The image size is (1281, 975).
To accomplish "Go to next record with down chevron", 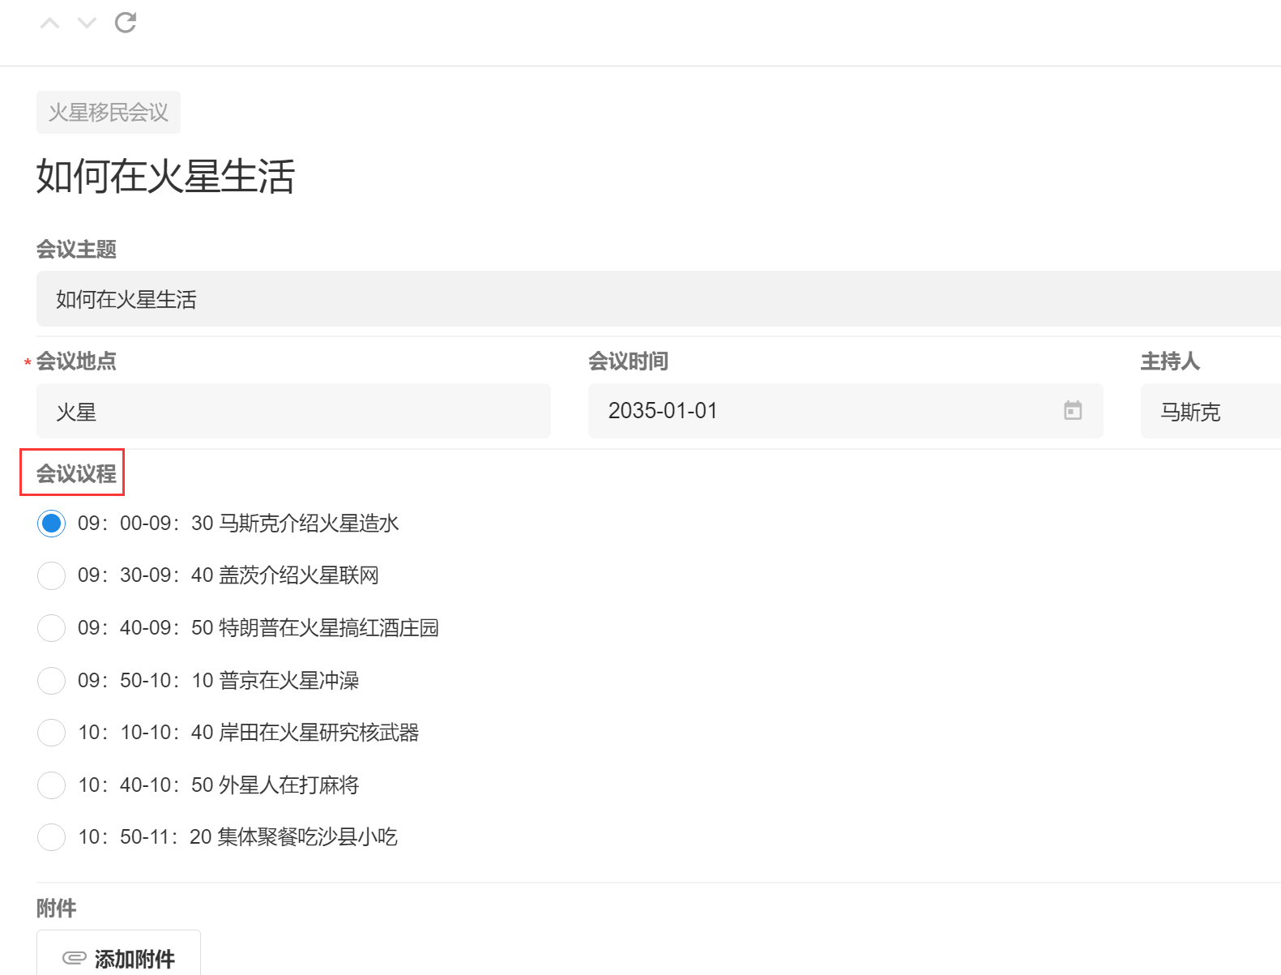I will click(x=87, y=24).
